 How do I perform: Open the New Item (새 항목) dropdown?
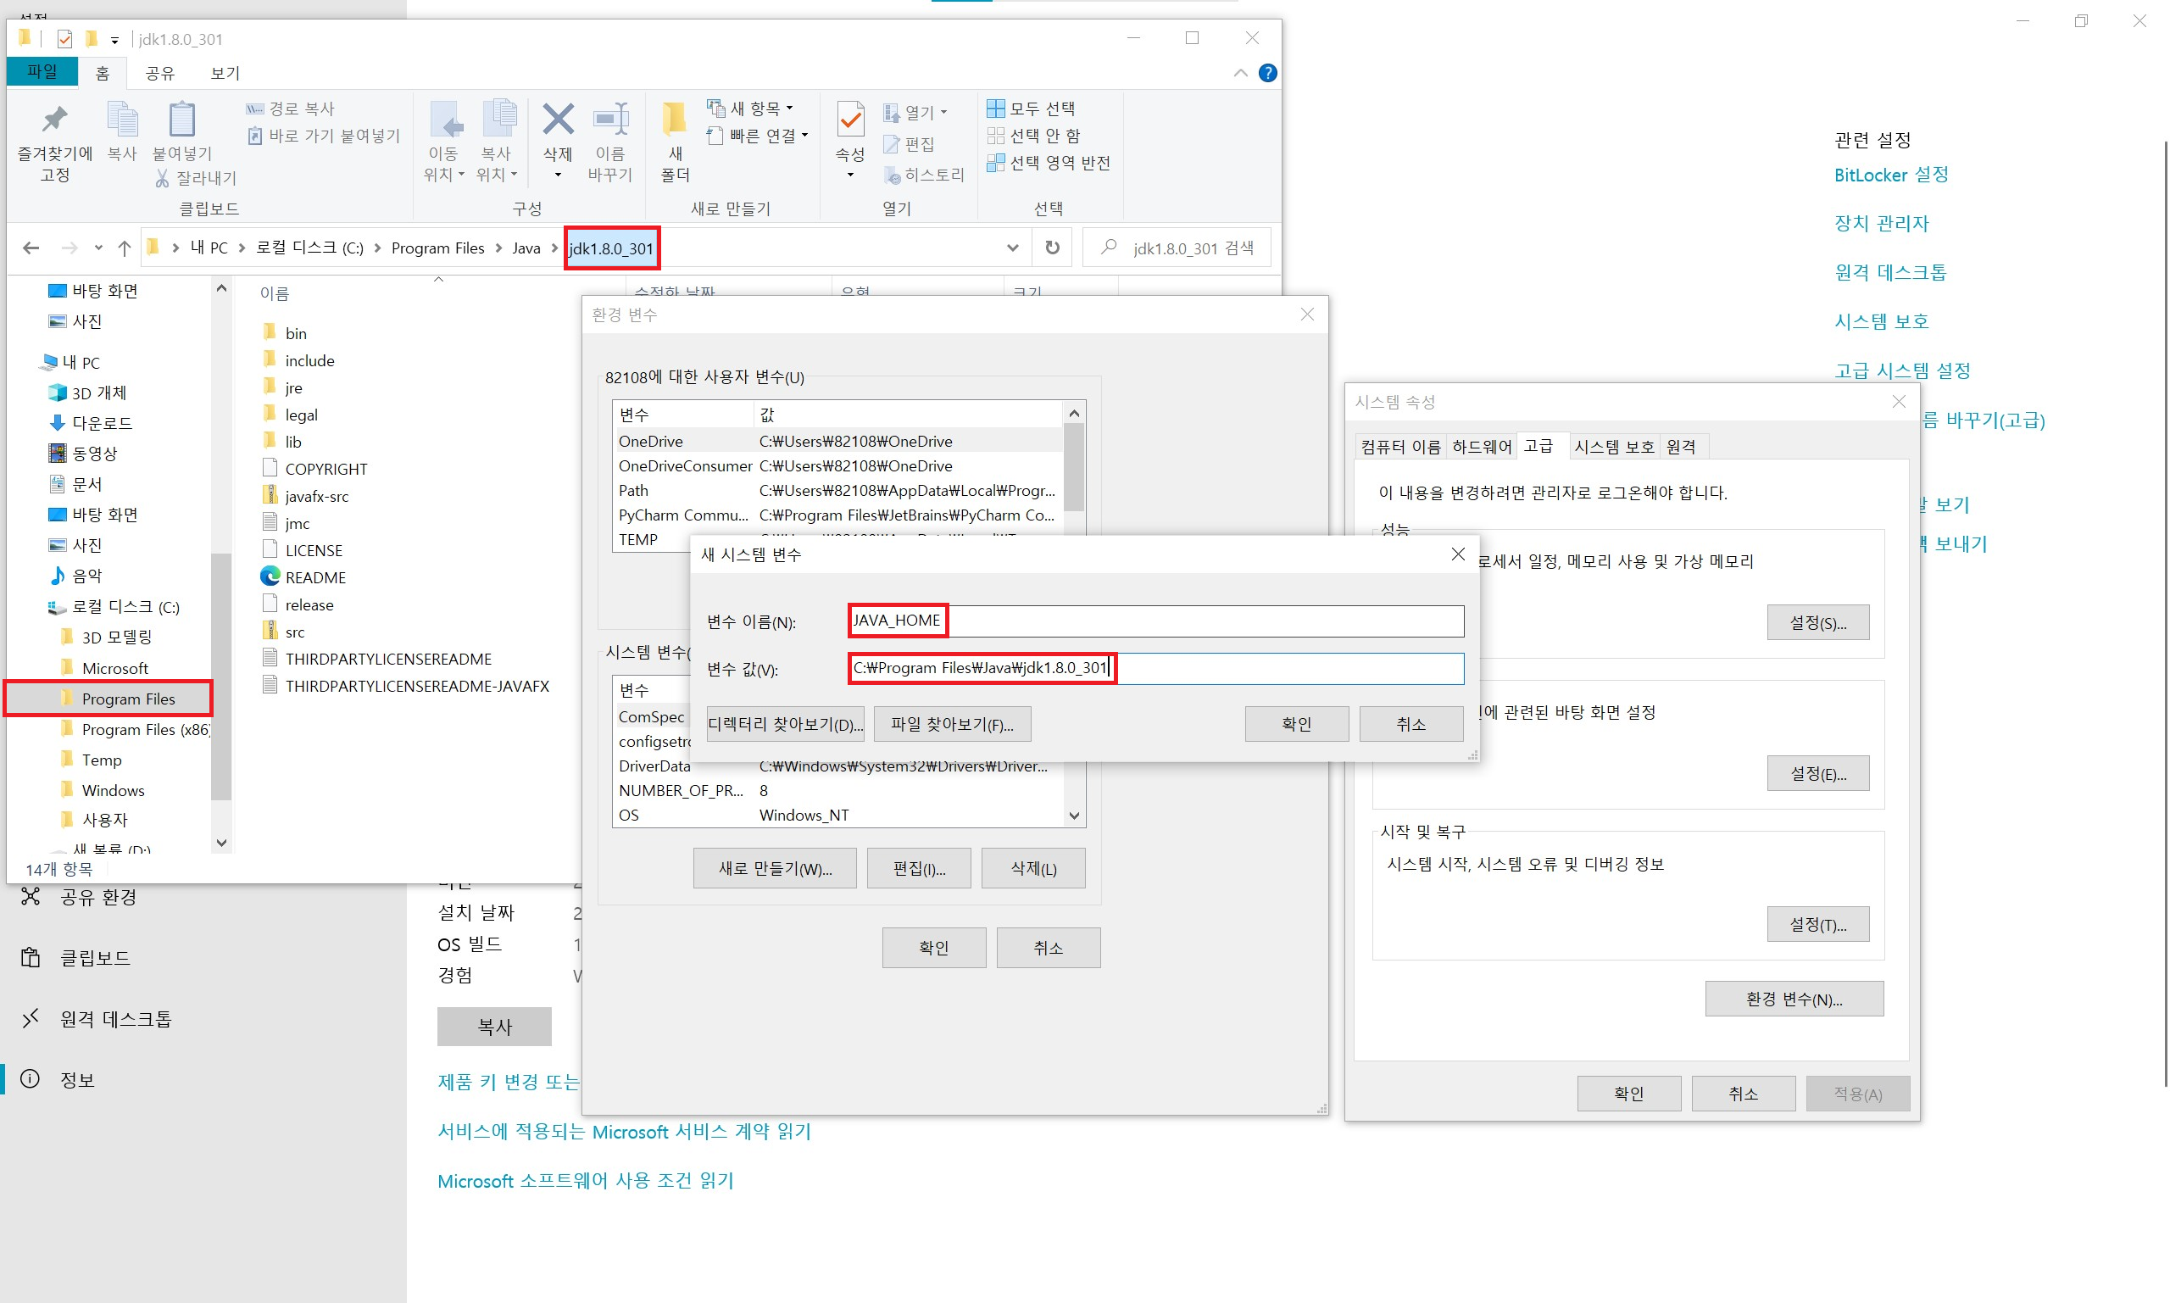751,109
